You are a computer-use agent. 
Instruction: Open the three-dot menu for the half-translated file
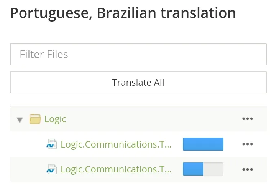248,169
